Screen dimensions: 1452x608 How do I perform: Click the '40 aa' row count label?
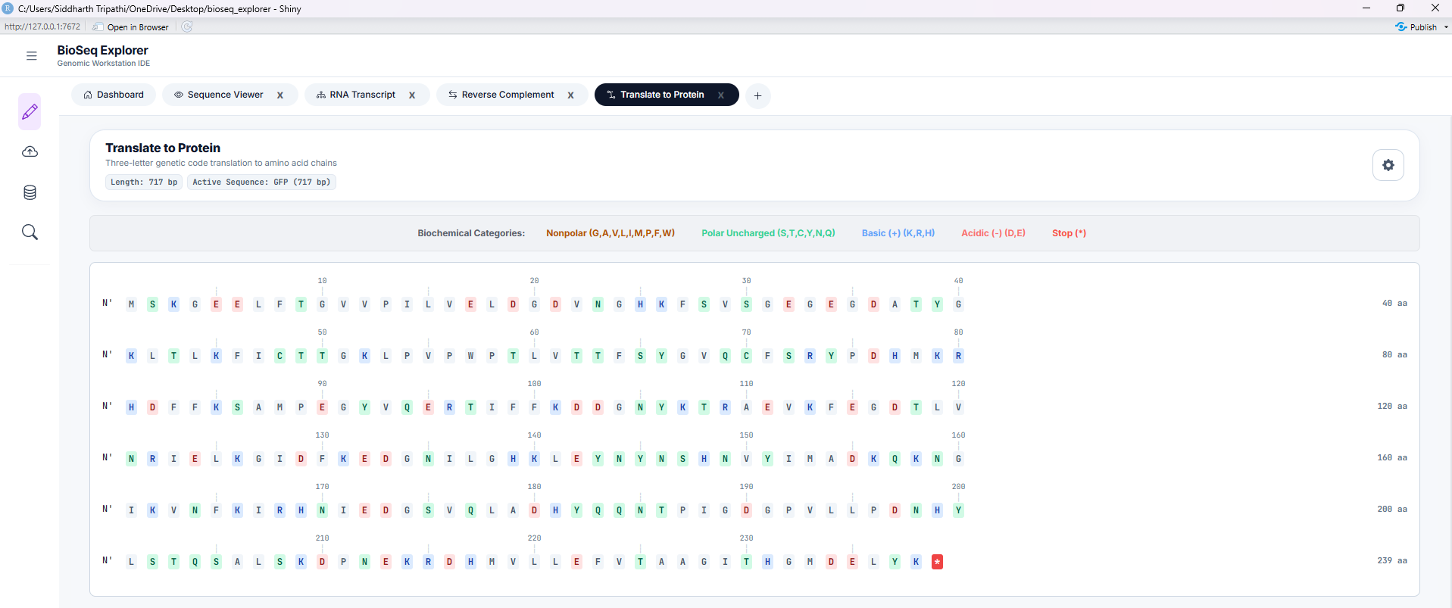pyautogui.click(x=1394, y=304)
